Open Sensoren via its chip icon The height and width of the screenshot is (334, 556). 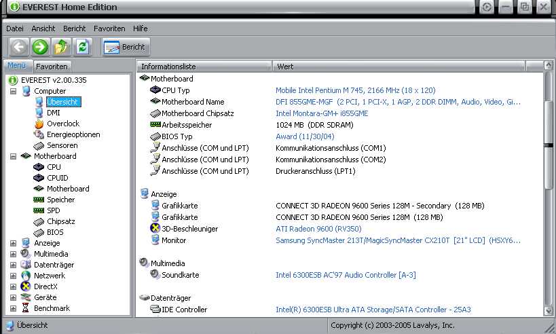tap(39, 146)
